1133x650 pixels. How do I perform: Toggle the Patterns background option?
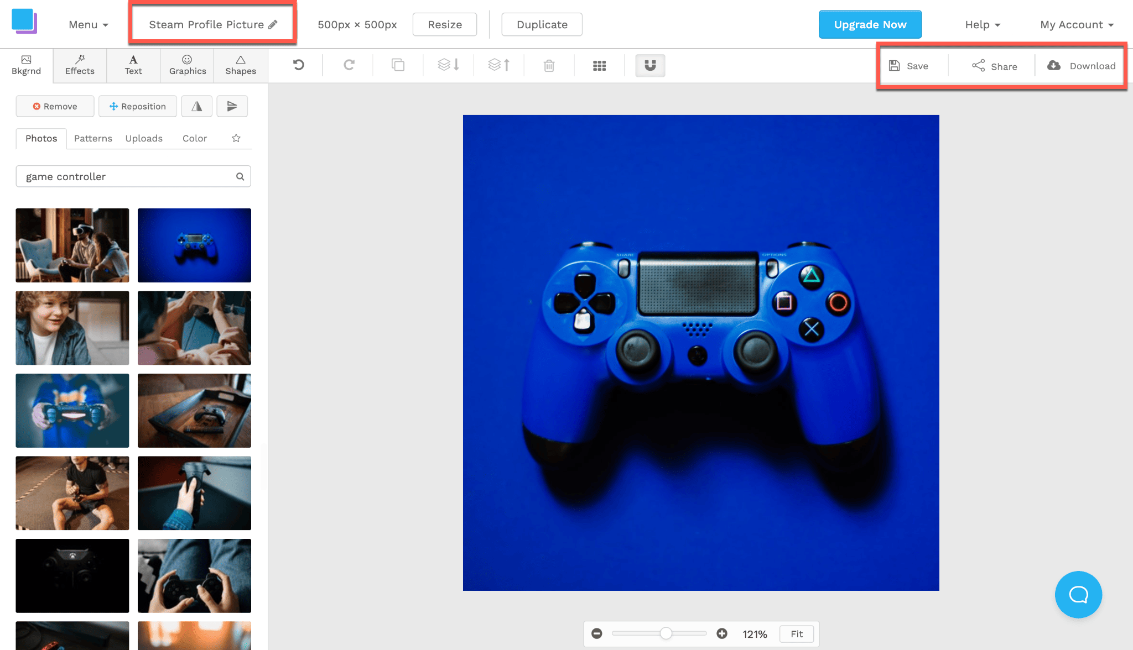[x=92, y=138]
